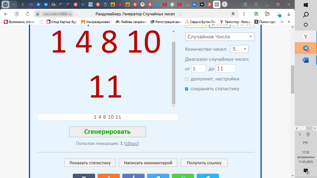317x178 pixels.
Task: Reload the page with the refresh icon
Action: click(28, 14)
